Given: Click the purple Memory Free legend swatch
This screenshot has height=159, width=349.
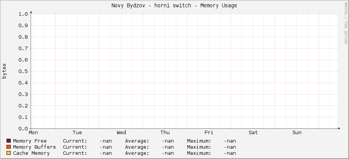Looking at the screenshot, I should tap(9, 141).
